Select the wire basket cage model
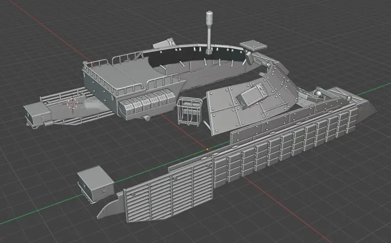 (x=190, y=112)
